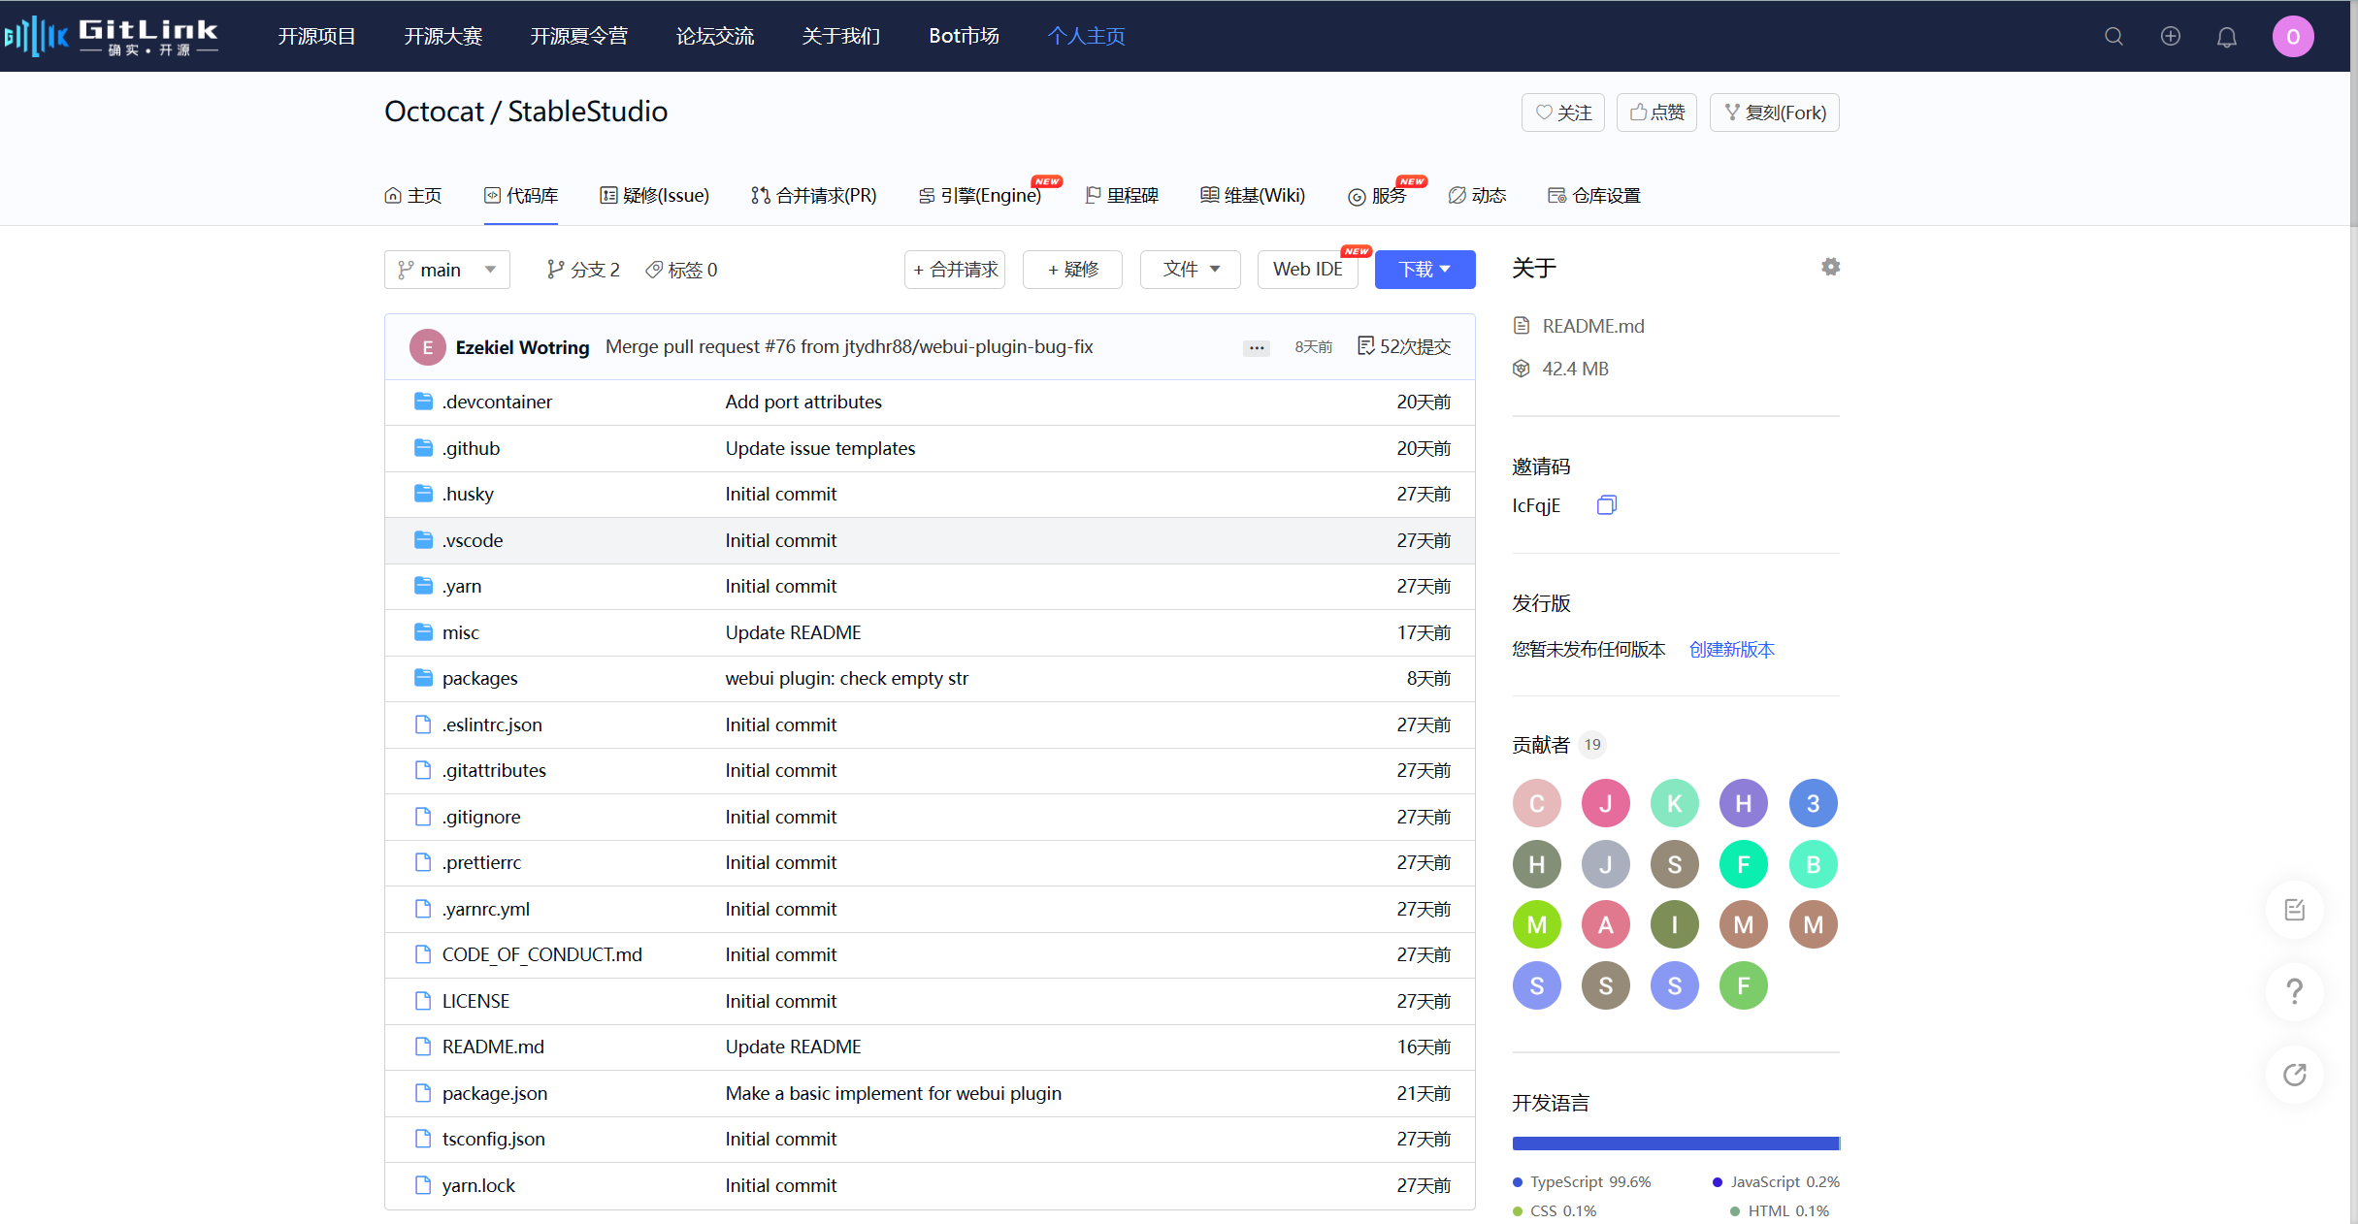Open the 服务 tab
The image size is (2358, 1224).
(1377, 195)
